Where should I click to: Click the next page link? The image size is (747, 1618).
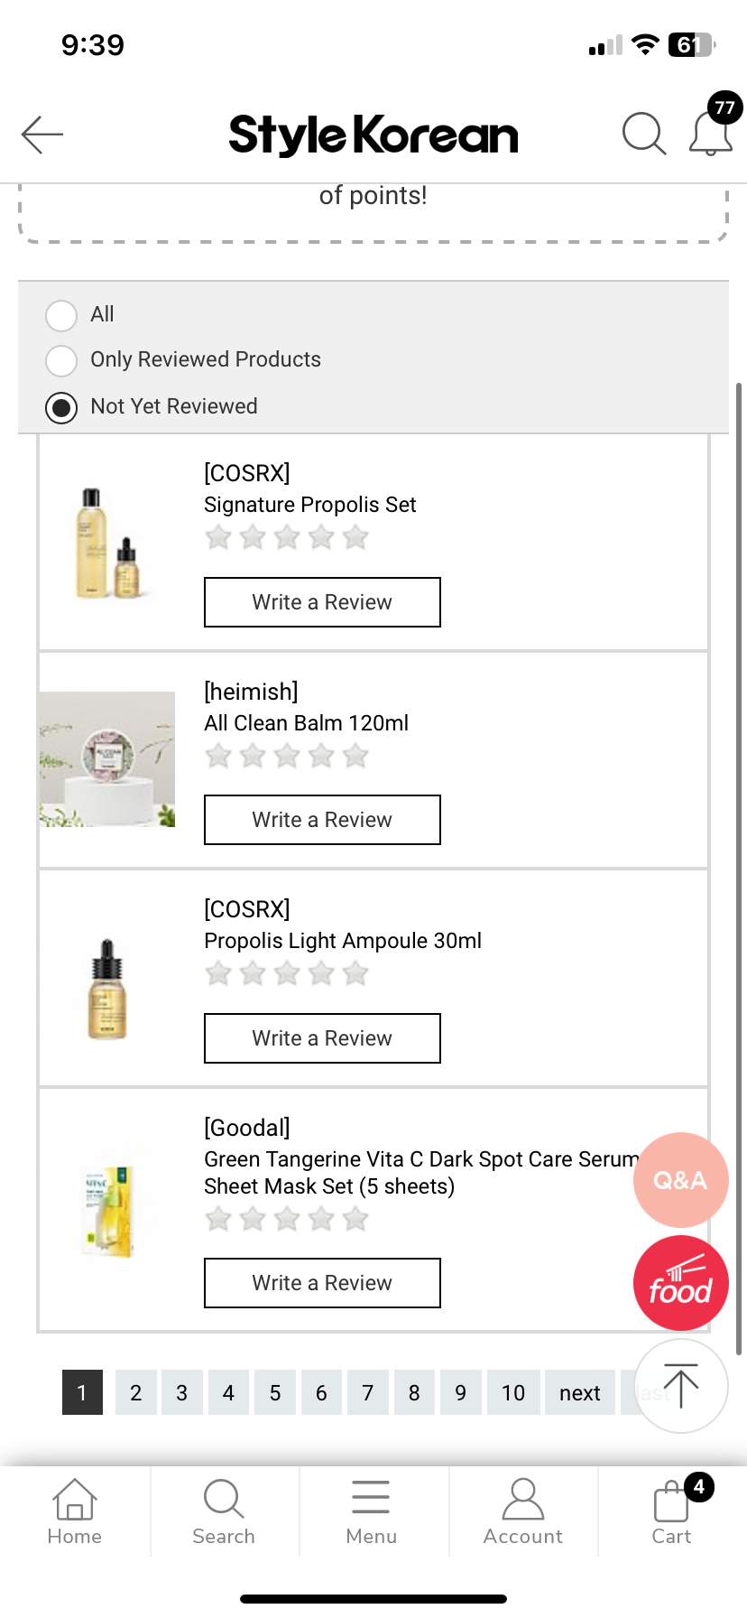point(579,1392)
